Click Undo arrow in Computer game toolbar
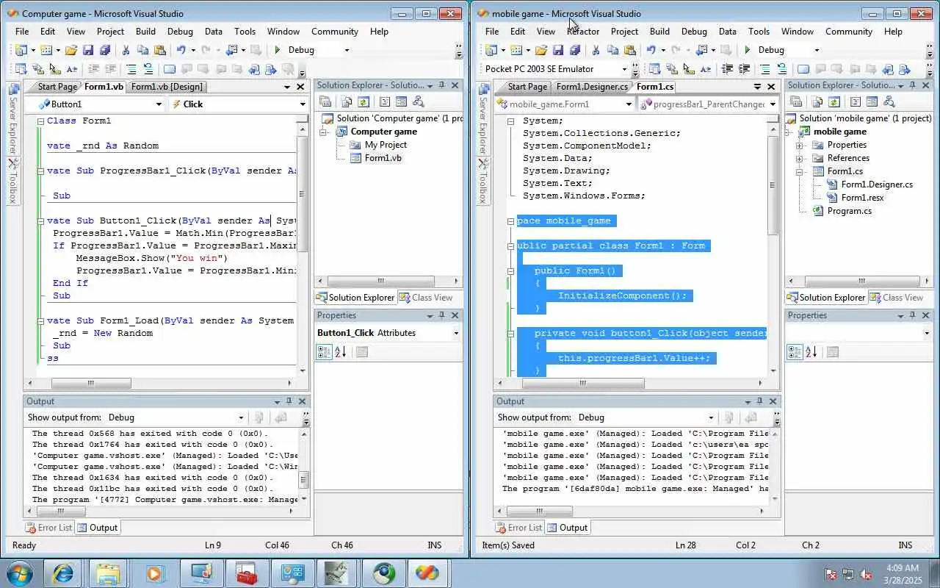 [181, 50]
